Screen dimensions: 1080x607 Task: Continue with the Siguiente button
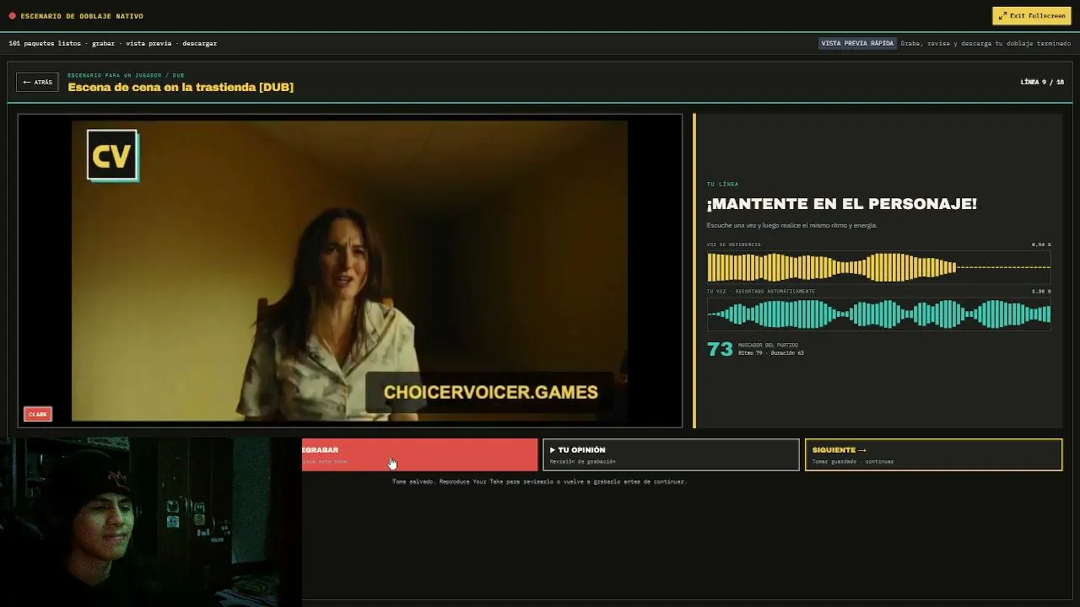[933, 454]
